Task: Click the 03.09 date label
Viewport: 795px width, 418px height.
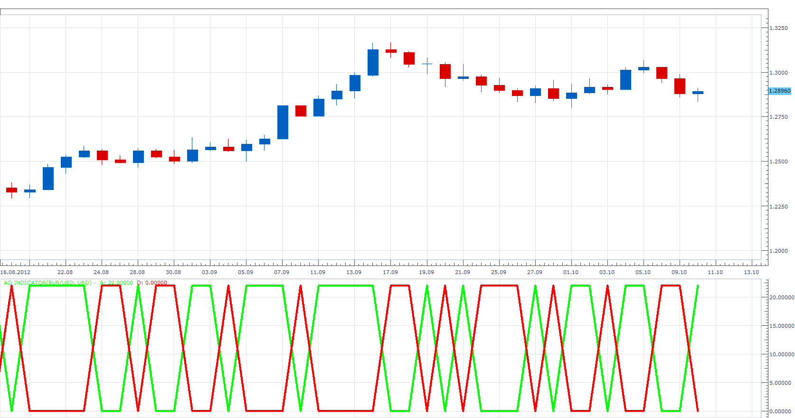Action: coord(209,272)
